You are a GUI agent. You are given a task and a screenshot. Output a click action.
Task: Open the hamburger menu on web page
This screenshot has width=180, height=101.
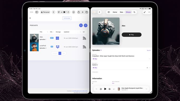pos(30,18)
